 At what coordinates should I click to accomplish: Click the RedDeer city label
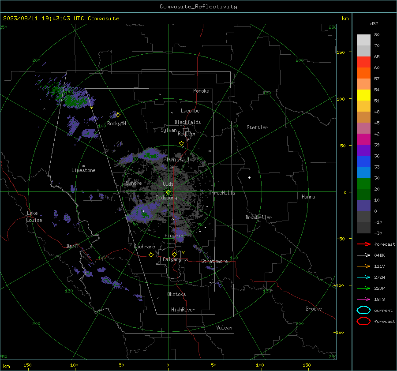[x=187, y=134]
